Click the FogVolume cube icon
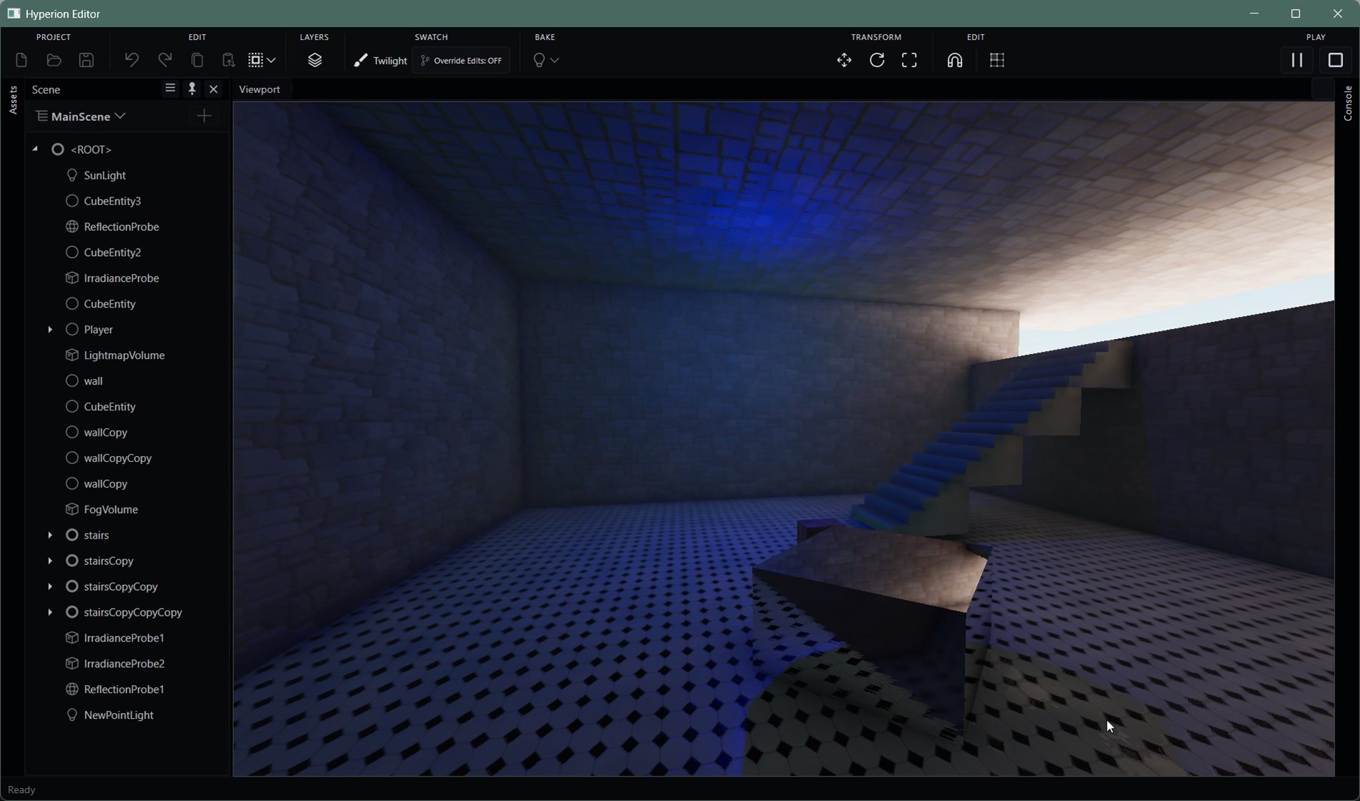 [72, 510]
